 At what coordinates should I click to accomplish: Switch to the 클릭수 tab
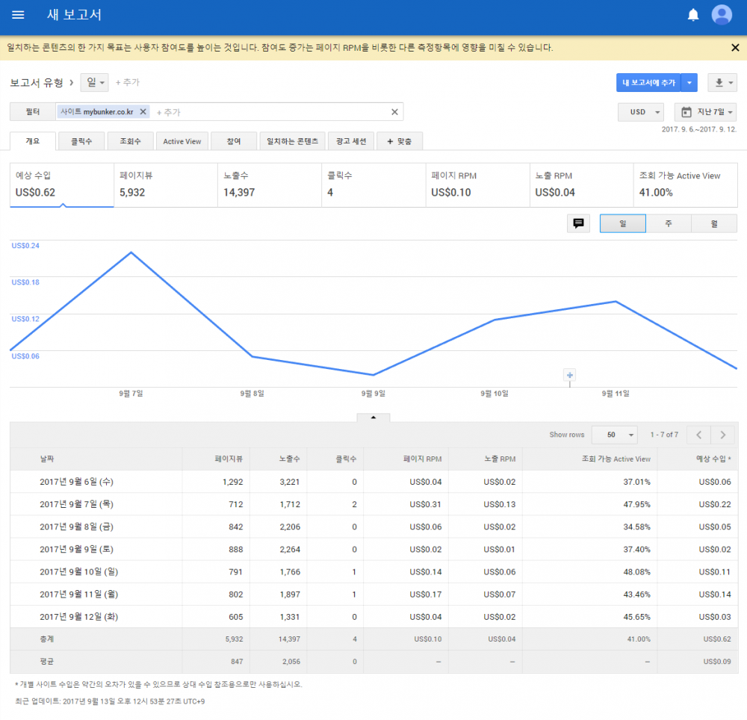81,141
